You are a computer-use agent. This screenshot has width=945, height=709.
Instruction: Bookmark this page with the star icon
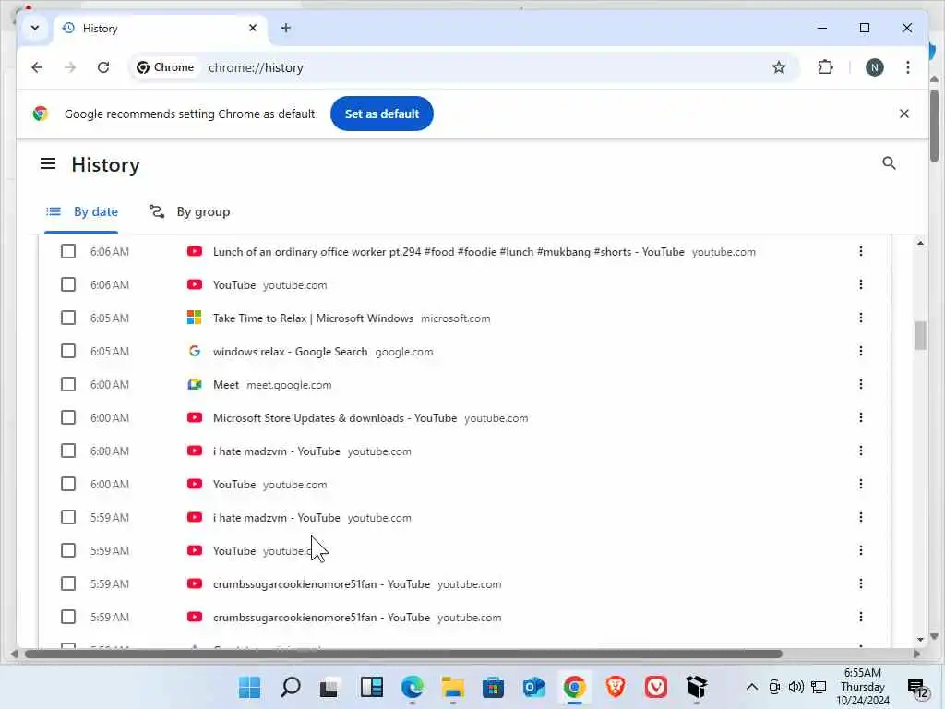779,67
